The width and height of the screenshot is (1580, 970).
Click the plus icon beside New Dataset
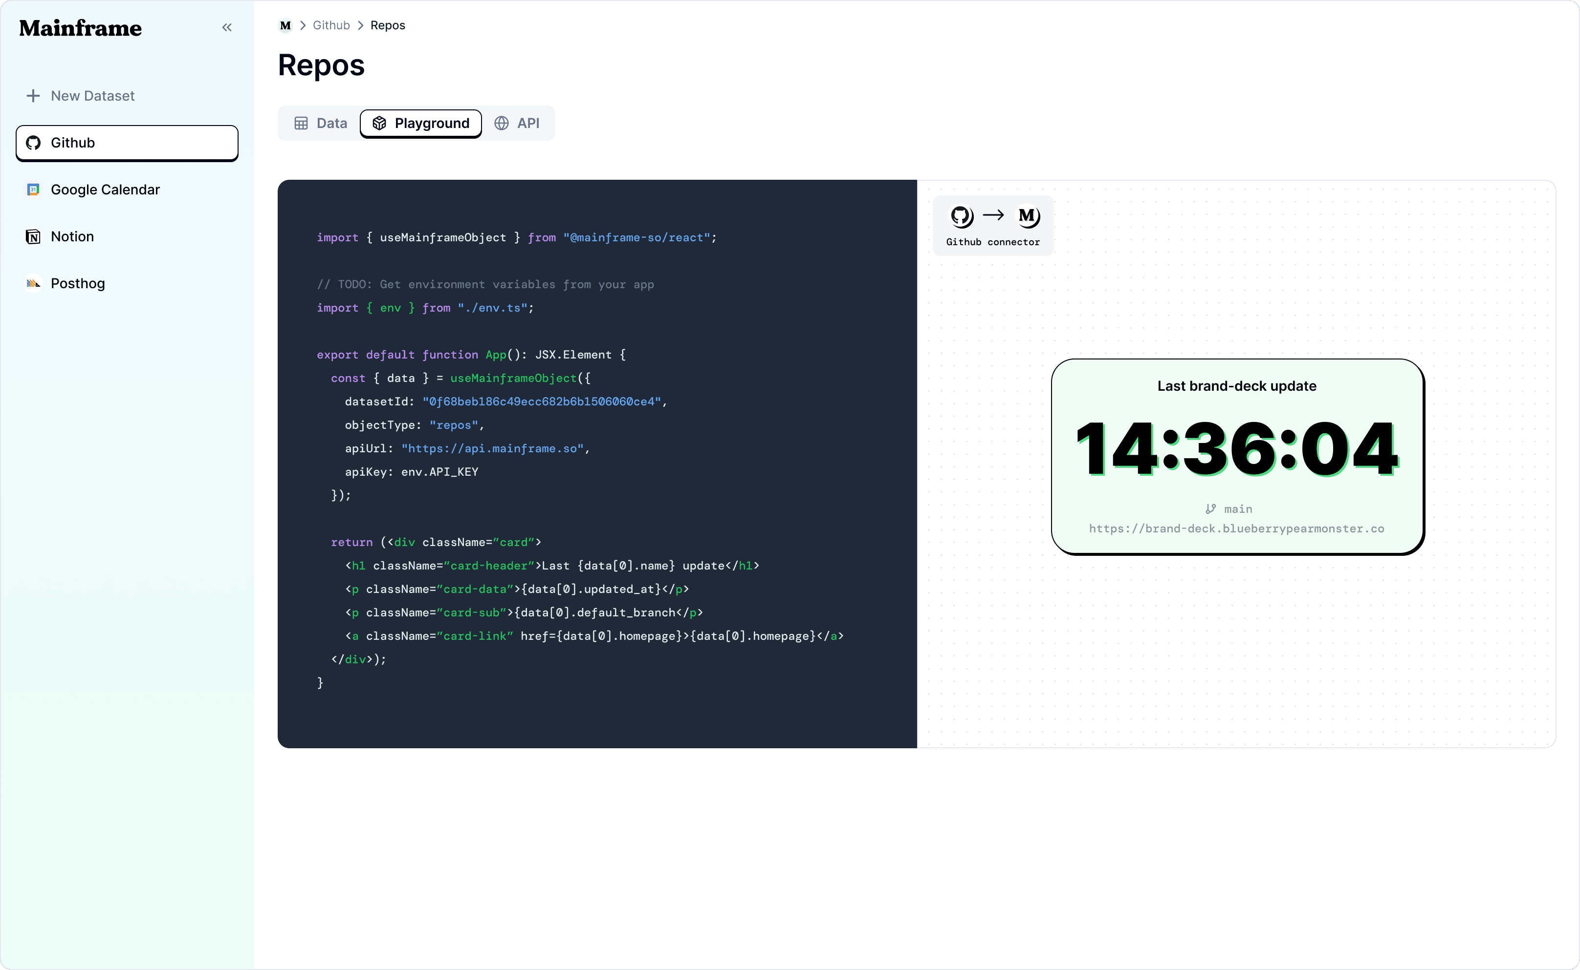click(x=33, y=96)
